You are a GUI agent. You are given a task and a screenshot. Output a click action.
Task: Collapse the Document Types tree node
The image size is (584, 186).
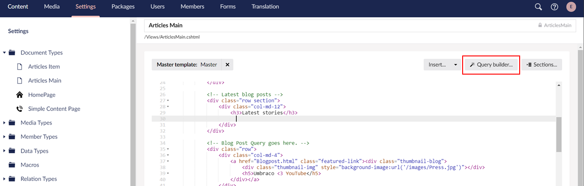click(4, 53)
